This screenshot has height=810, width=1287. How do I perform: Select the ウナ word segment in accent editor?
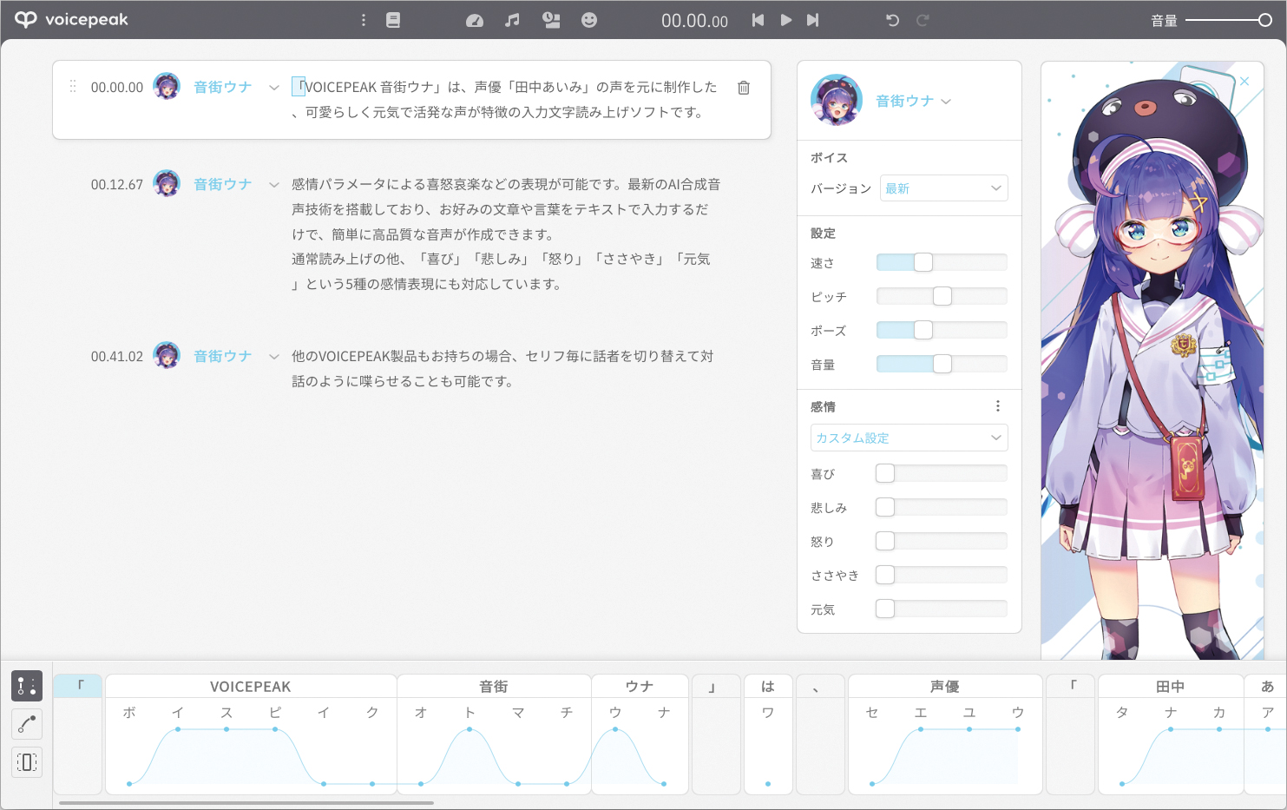[640, 686]
